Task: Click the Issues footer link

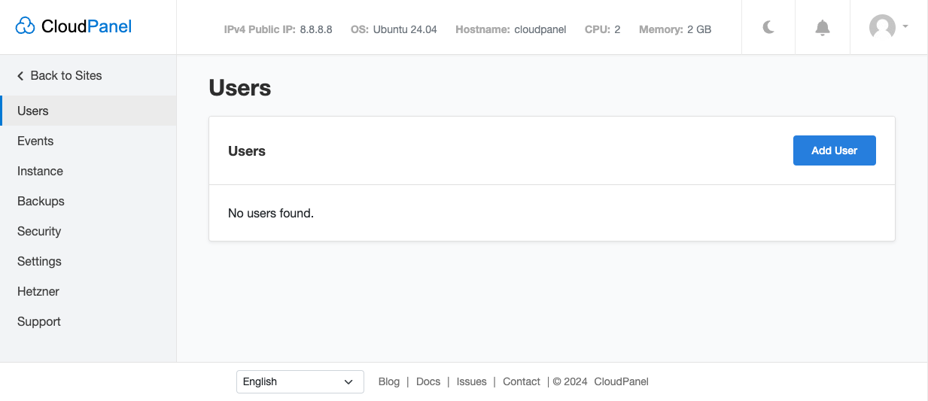Action: coord(472,381)
